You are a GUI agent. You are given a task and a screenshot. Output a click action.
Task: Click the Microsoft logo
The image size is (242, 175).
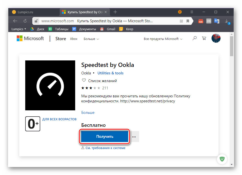point(30,38)
